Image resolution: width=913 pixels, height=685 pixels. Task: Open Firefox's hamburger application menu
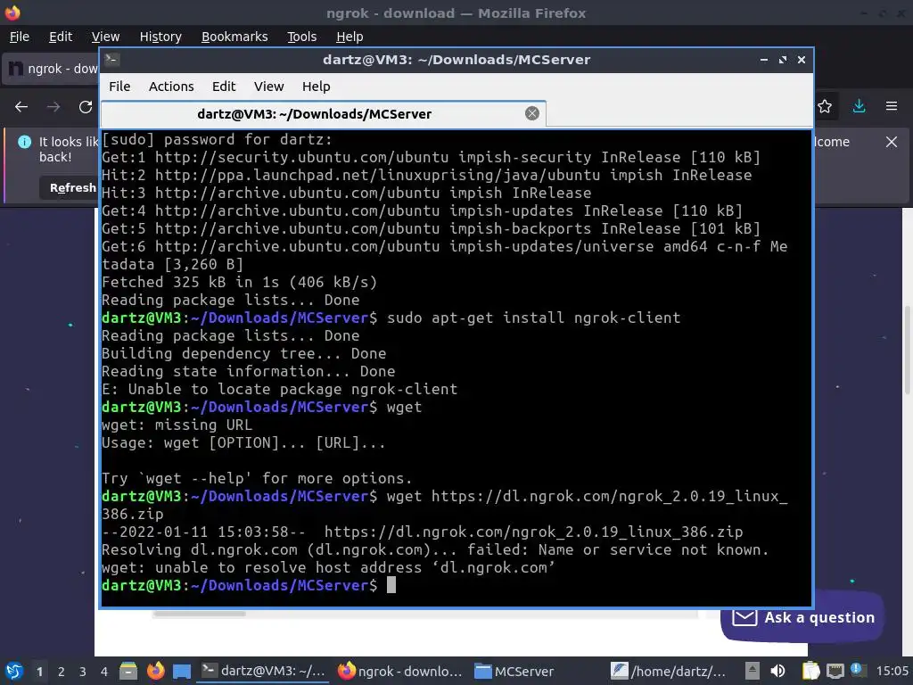pos(892,106)
